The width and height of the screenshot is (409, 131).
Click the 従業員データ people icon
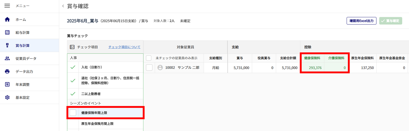7,59
